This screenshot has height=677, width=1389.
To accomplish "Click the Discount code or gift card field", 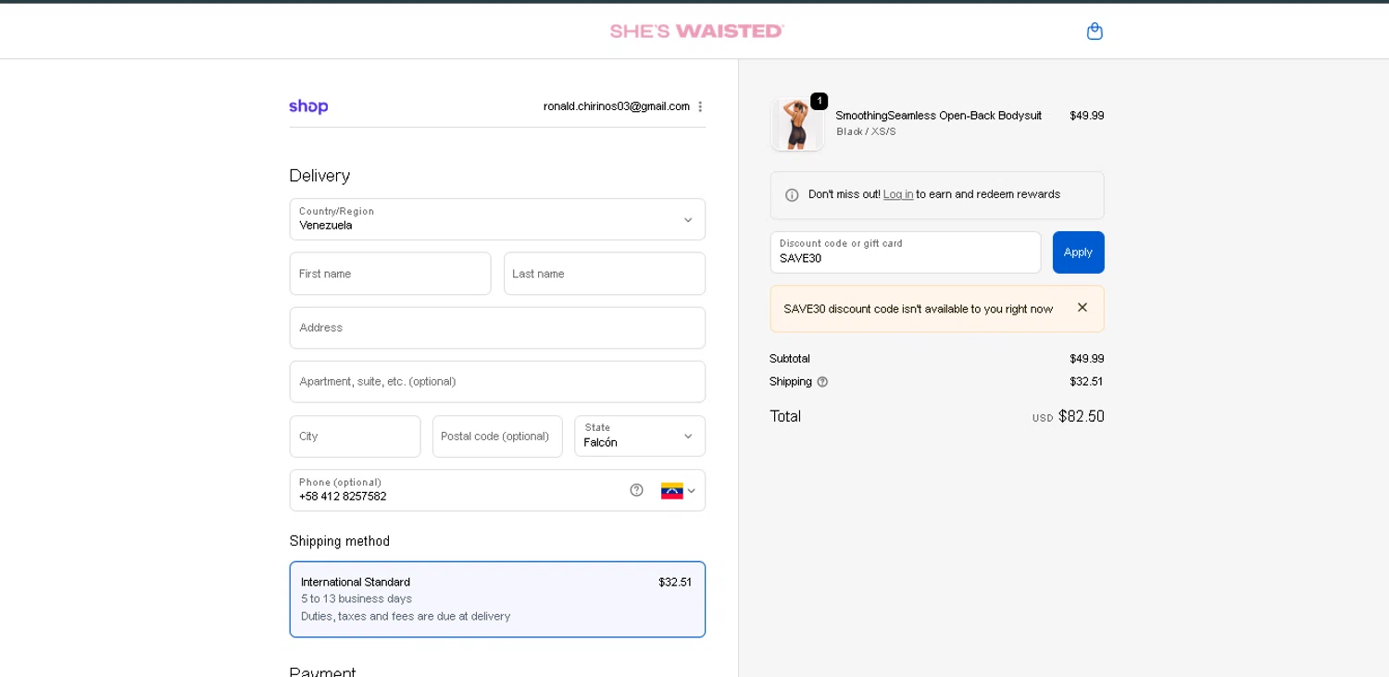I will (x=906, y=252).
